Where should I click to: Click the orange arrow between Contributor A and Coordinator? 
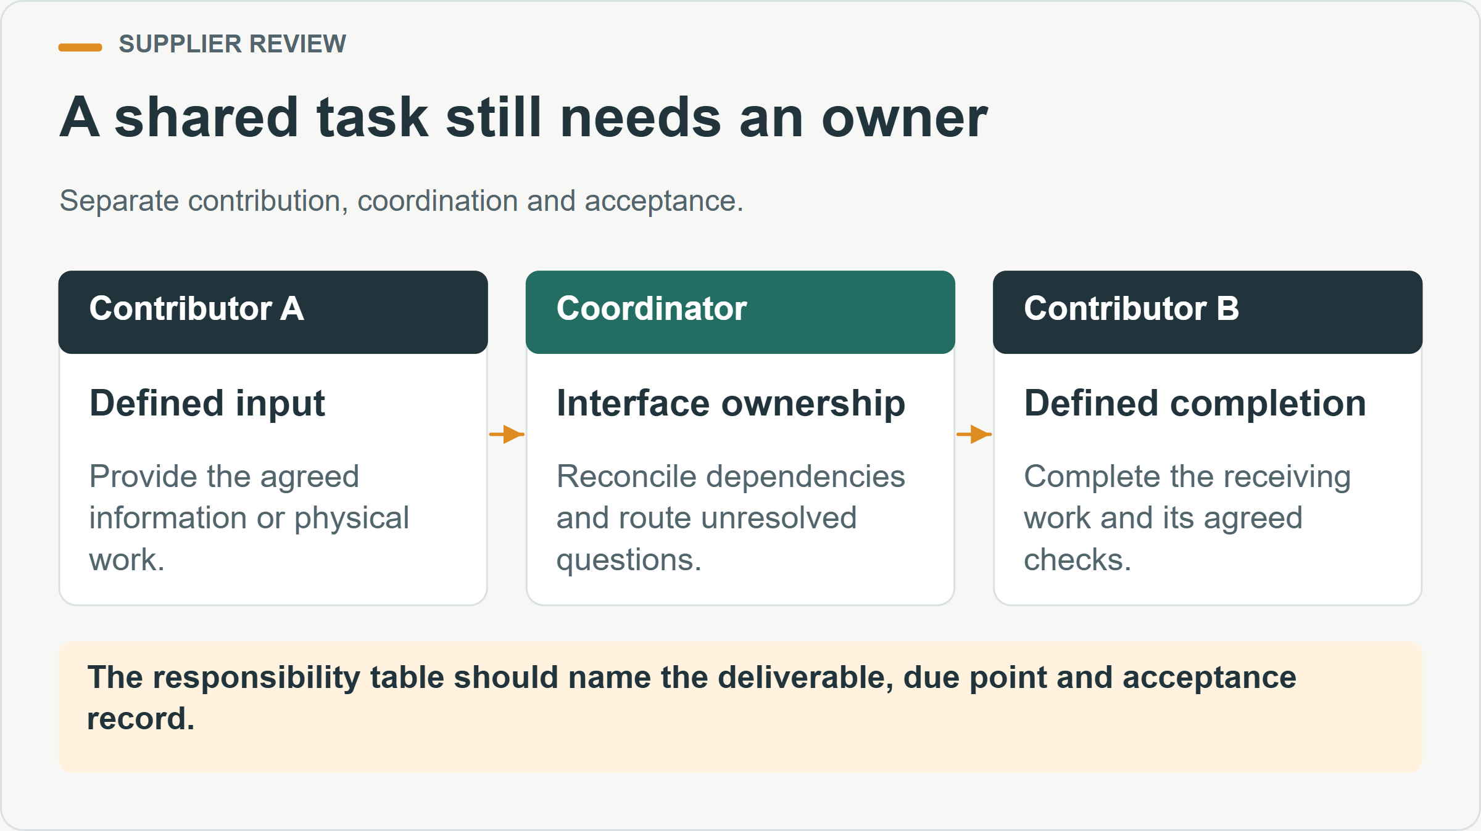[x=507, y=434]
